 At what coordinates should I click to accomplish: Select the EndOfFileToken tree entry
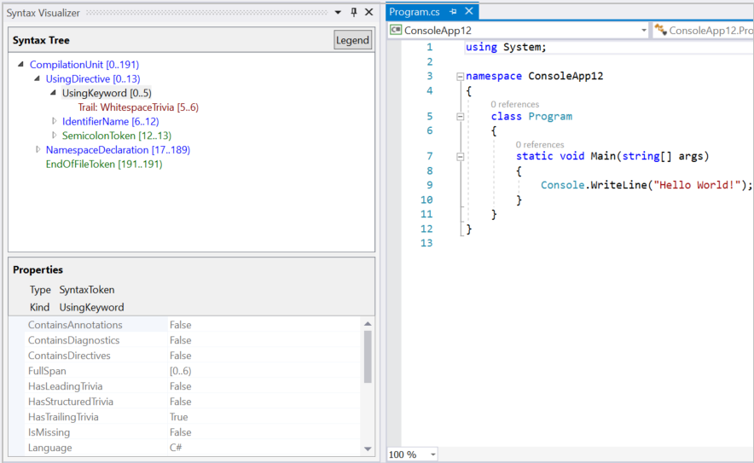[103, 164]
